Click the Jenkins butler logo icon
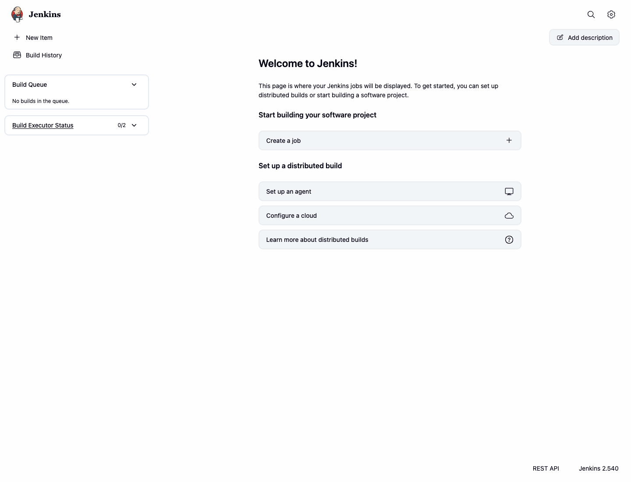The height and width of the screenshot is (482, 631). [x=17, y=14]
